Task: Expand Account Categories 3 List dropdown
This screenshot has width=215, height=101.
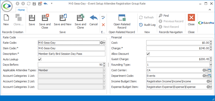Action: pyautogui.click(x=104, y=87)
